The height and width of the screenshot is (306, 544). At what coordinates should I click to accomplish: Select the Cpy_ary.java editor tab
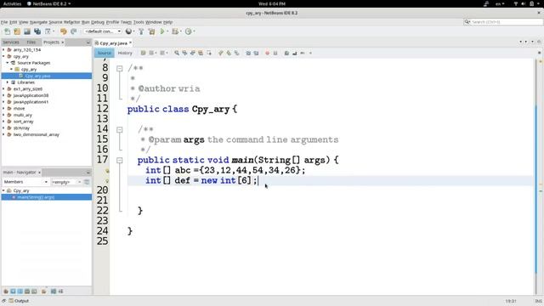[113, 43]
